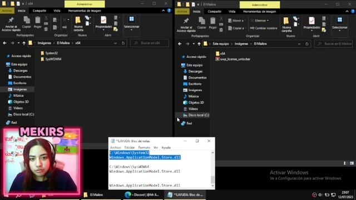
Task: Expand address history dropdown in right window
Action: (x=299, y=44)
